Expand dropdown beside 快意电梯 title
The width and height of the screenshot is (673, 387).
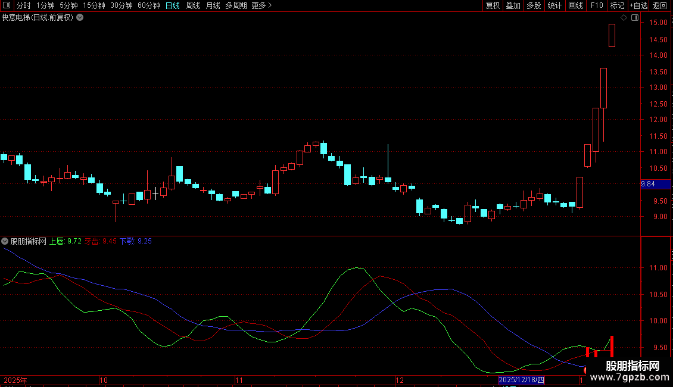tap(80, 18)
